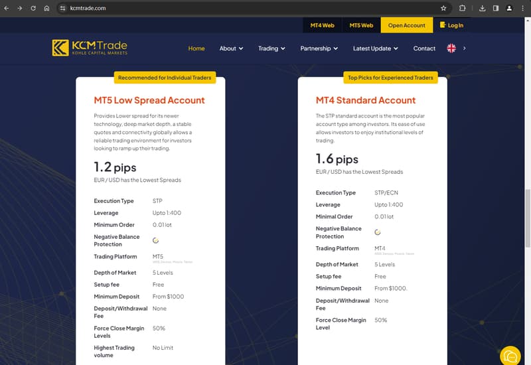Screen dimensions: 531x365
Task: Click MT5 Trading Platform value MT5
Action: [x=158, y=257]
